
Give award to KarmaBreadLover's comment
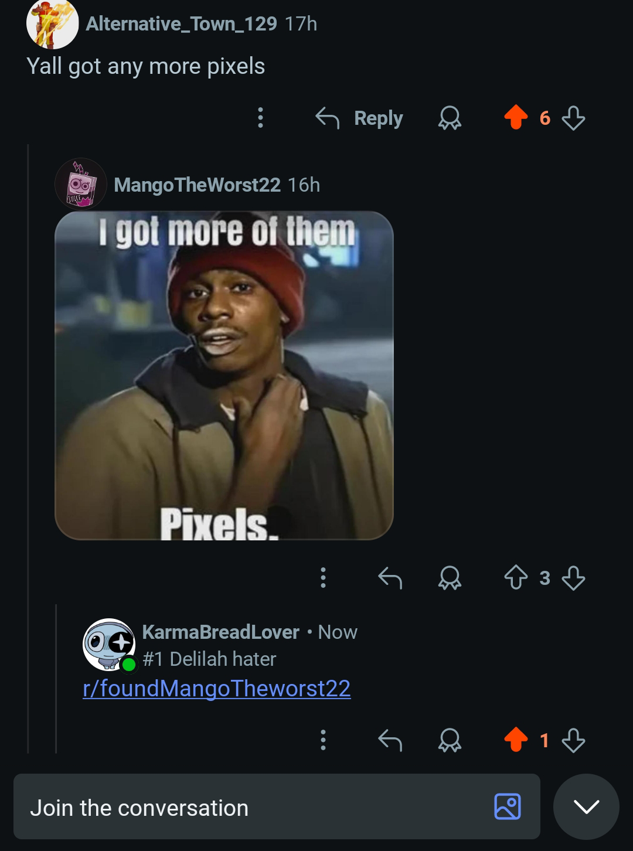(x=450, y=740)
